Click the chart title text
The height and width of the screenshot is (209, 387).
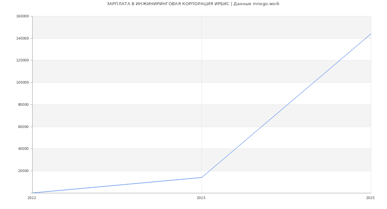click(193, 4)
